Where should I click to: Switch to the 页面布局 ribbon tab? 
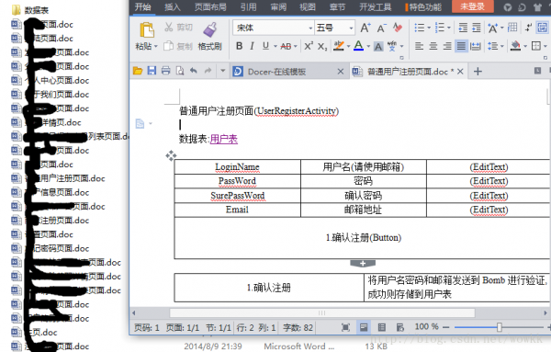pos(210,7)
